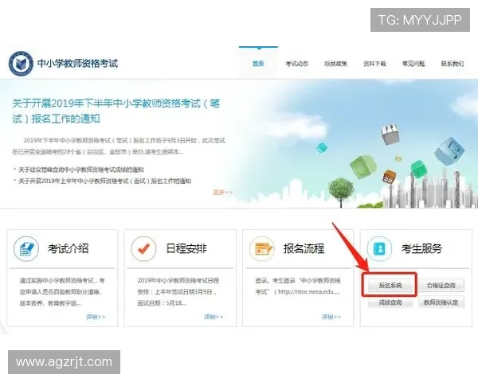Open the 联系我们 navigation item
This screenshot has width=478, height=382.
[x=453, y=64]
